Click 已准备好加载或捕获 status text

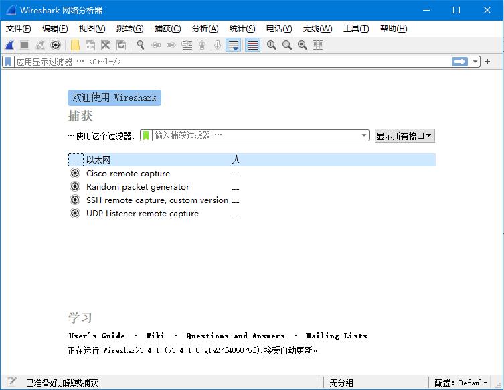tap(62, 383)
